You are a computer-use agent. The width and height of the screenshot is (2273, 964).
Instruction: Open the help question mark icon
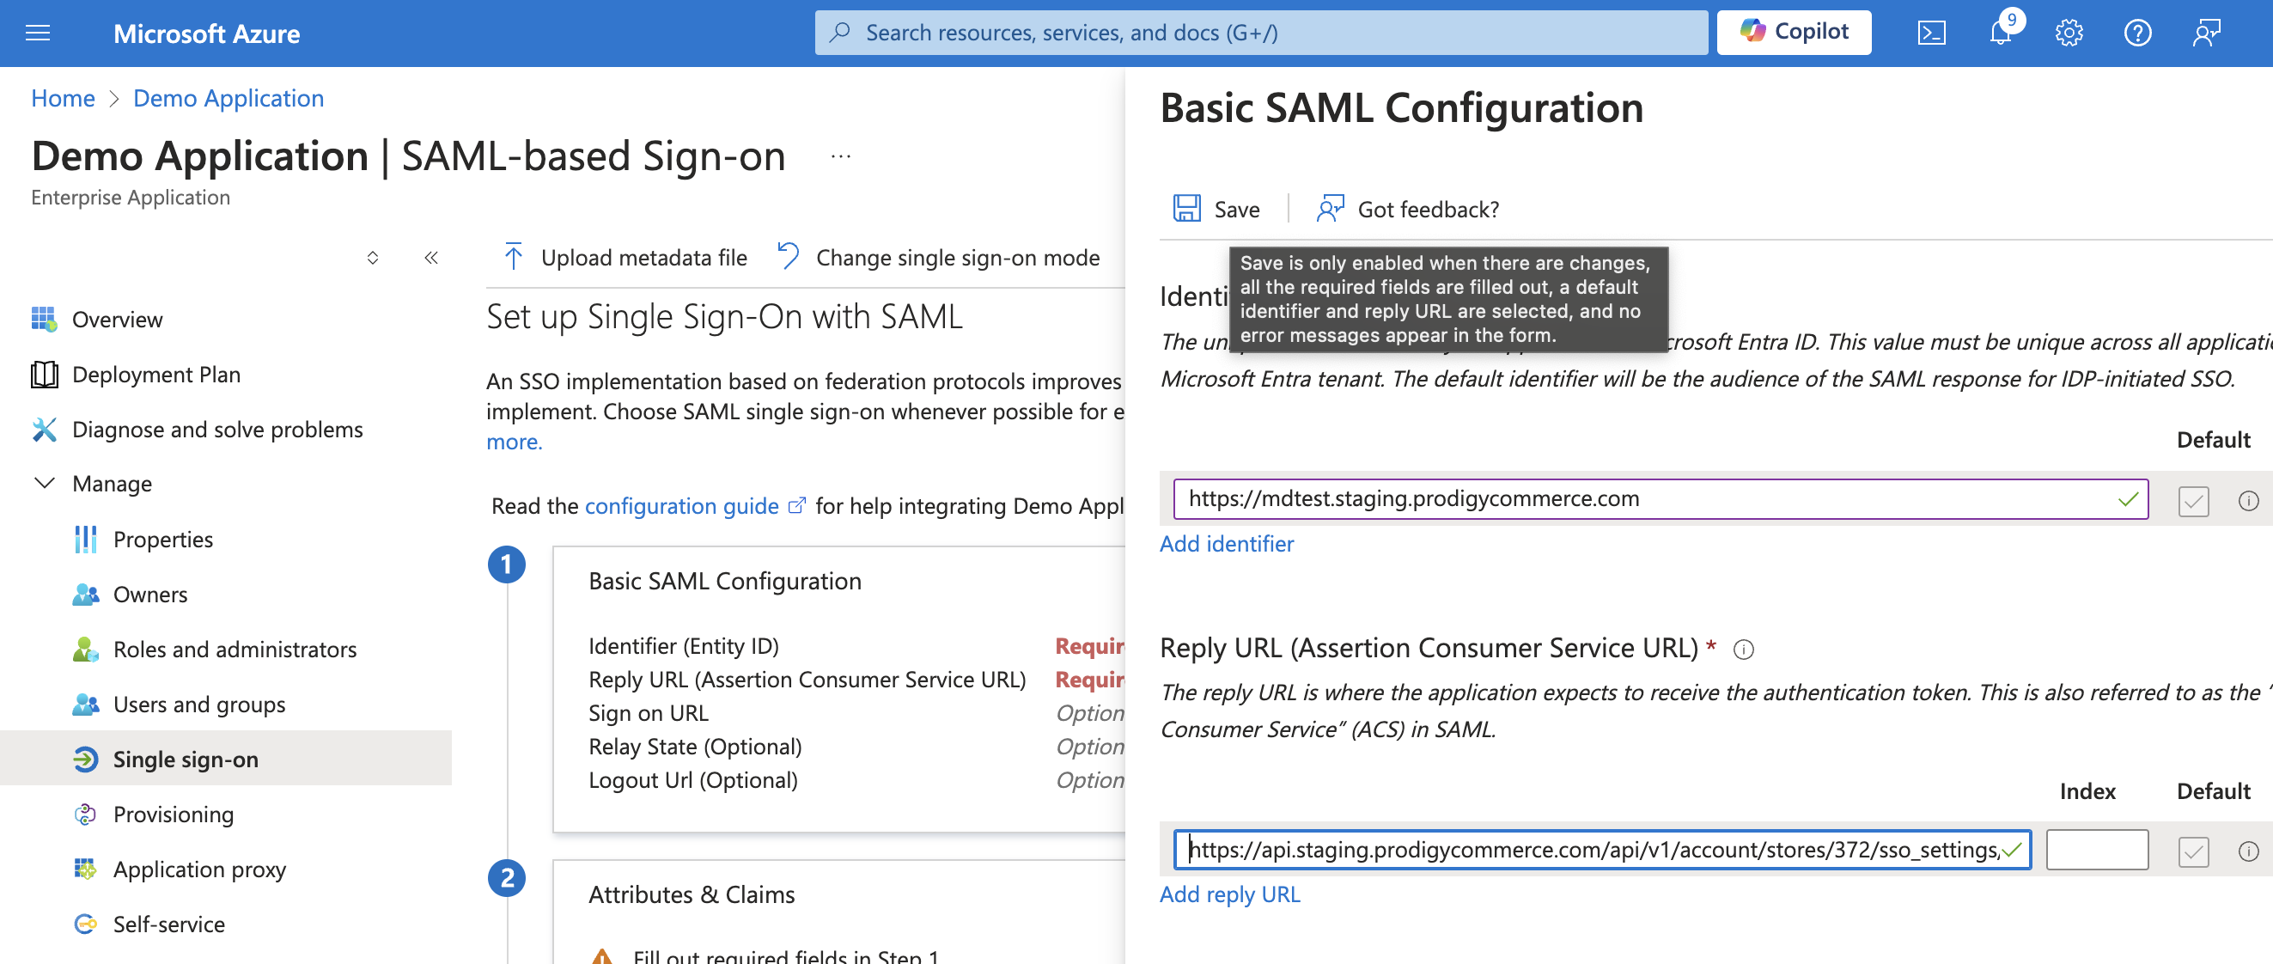coord(2137,34)
